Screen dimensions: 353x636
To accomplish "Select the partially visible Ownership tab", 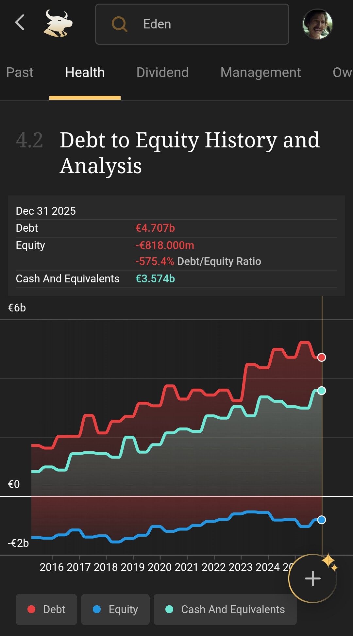I will coord(342,73).
